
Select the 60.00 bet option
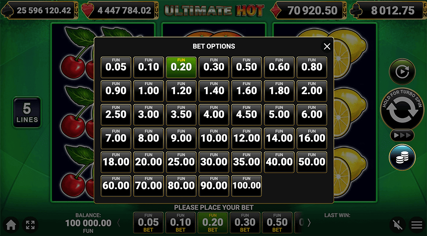pos(116,186)
